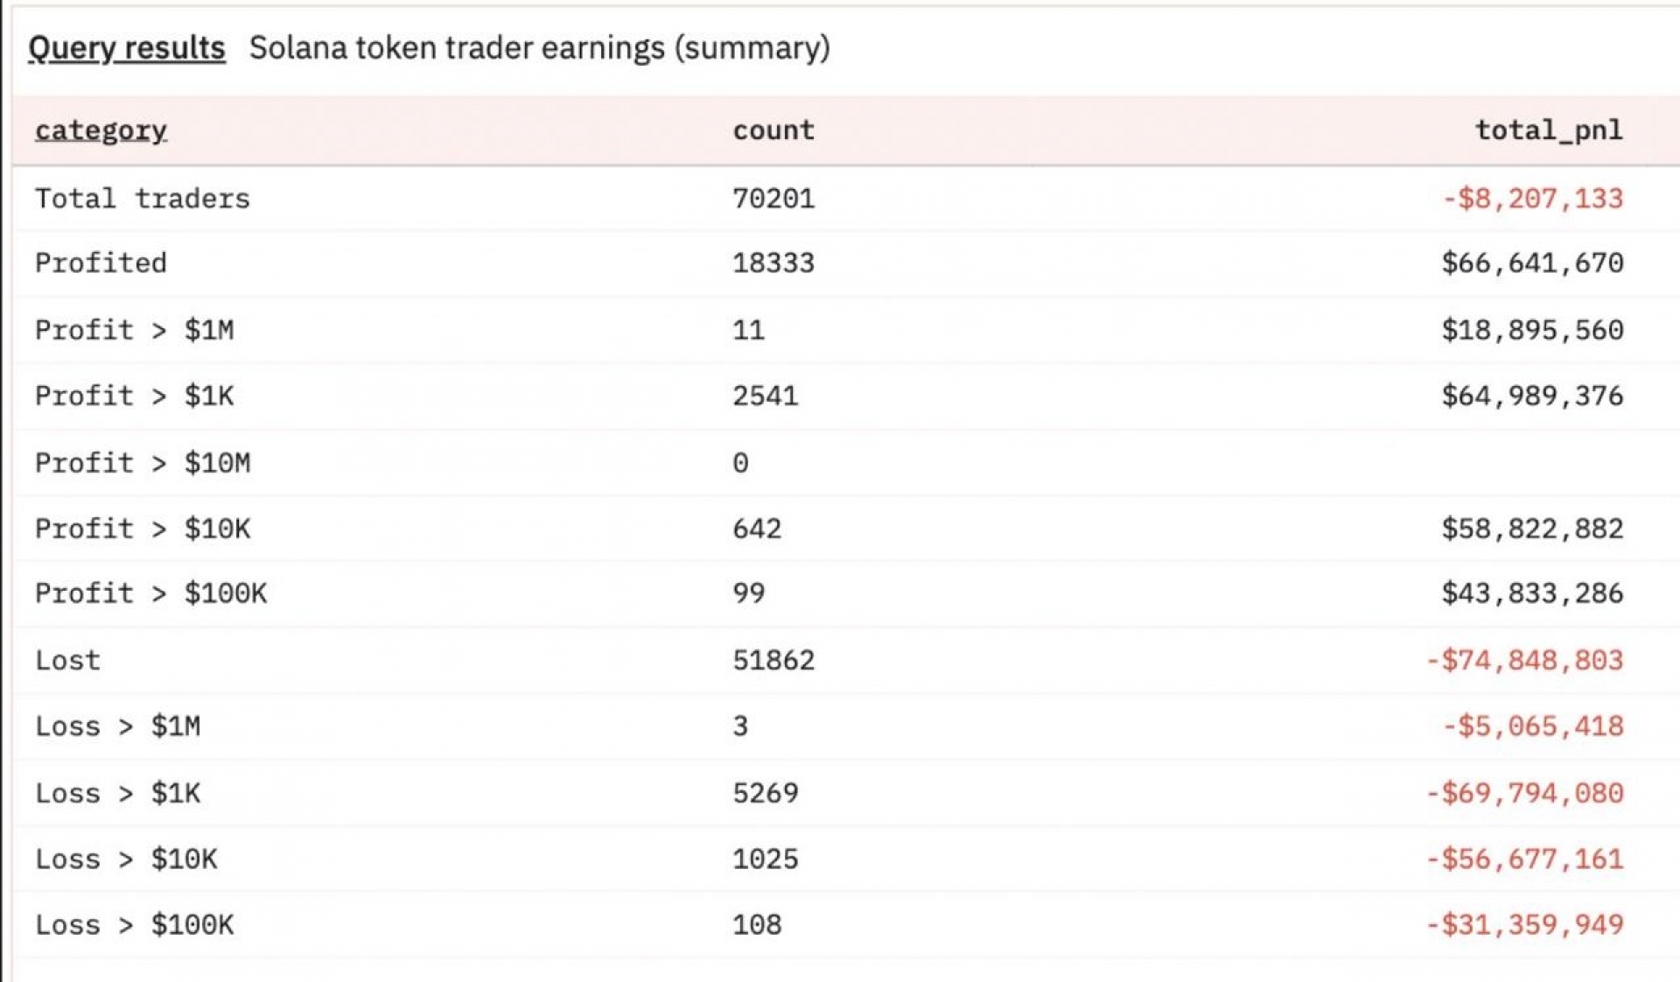Select the Profit > $100K row label

click(x=150, y=593)
